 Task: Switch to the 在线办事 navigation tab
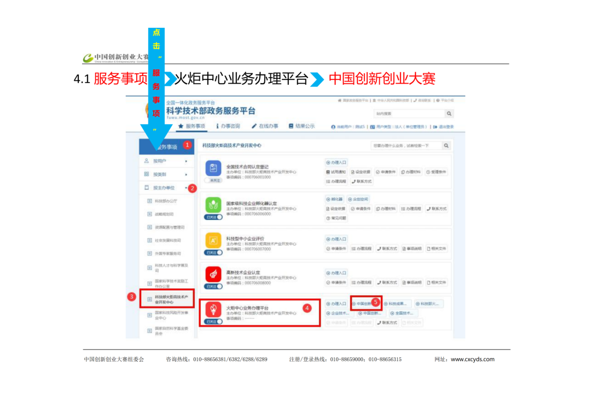265,126
